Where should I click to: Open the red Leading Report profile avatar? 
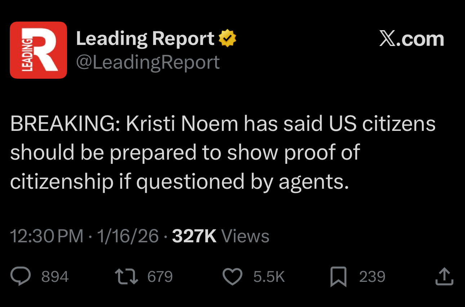[x=38, y=50]
